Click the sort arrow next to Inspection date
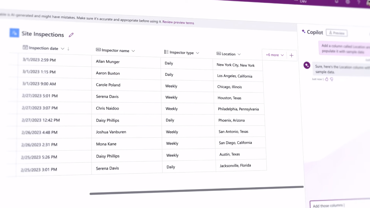This screenshot has width=370, height=208. point(69,48)
